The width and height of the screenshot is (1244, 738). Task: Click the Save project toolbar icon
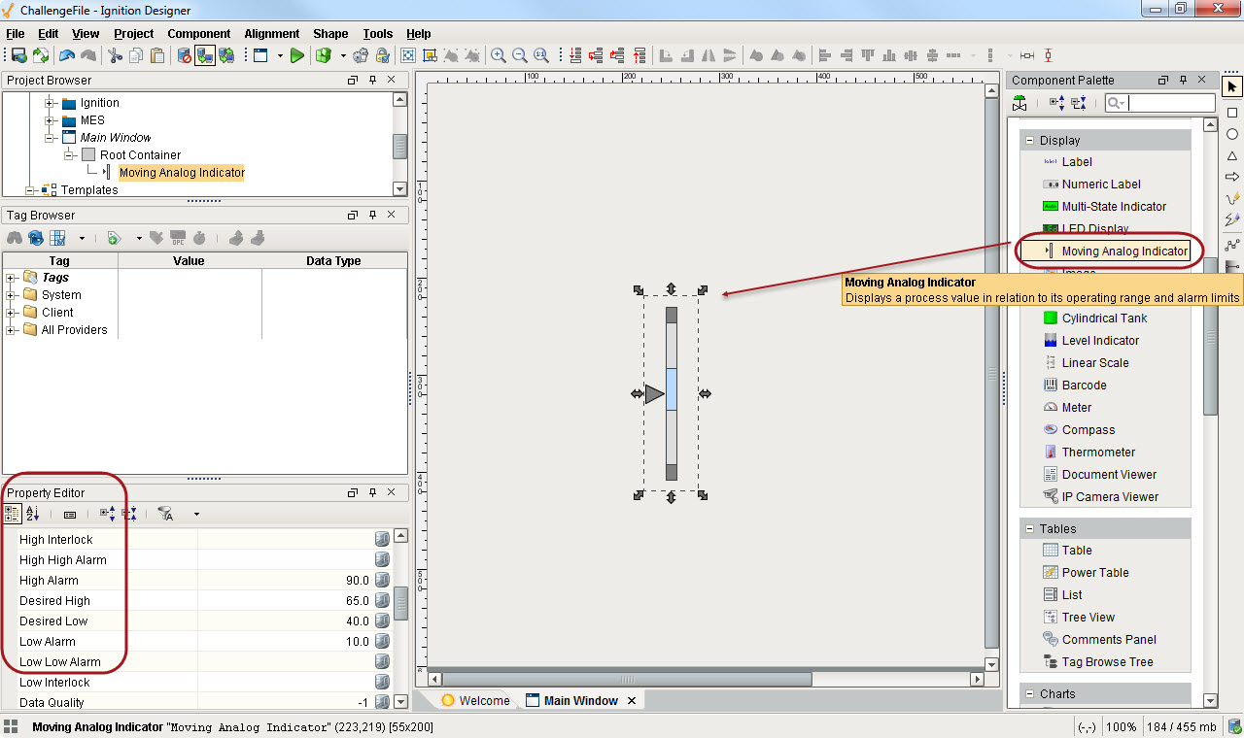tap(17, 55)
